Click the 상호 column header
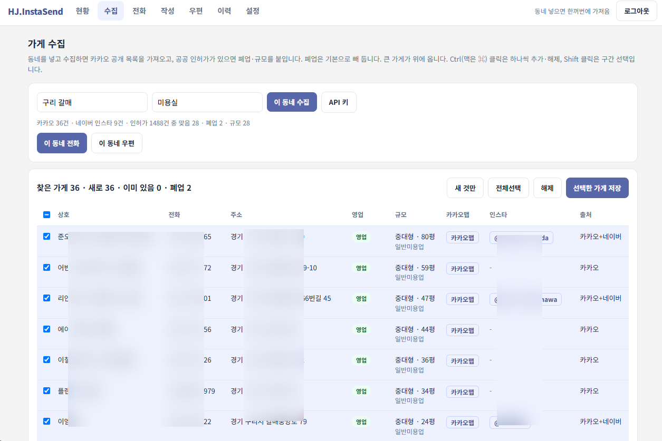 [63, 215]
